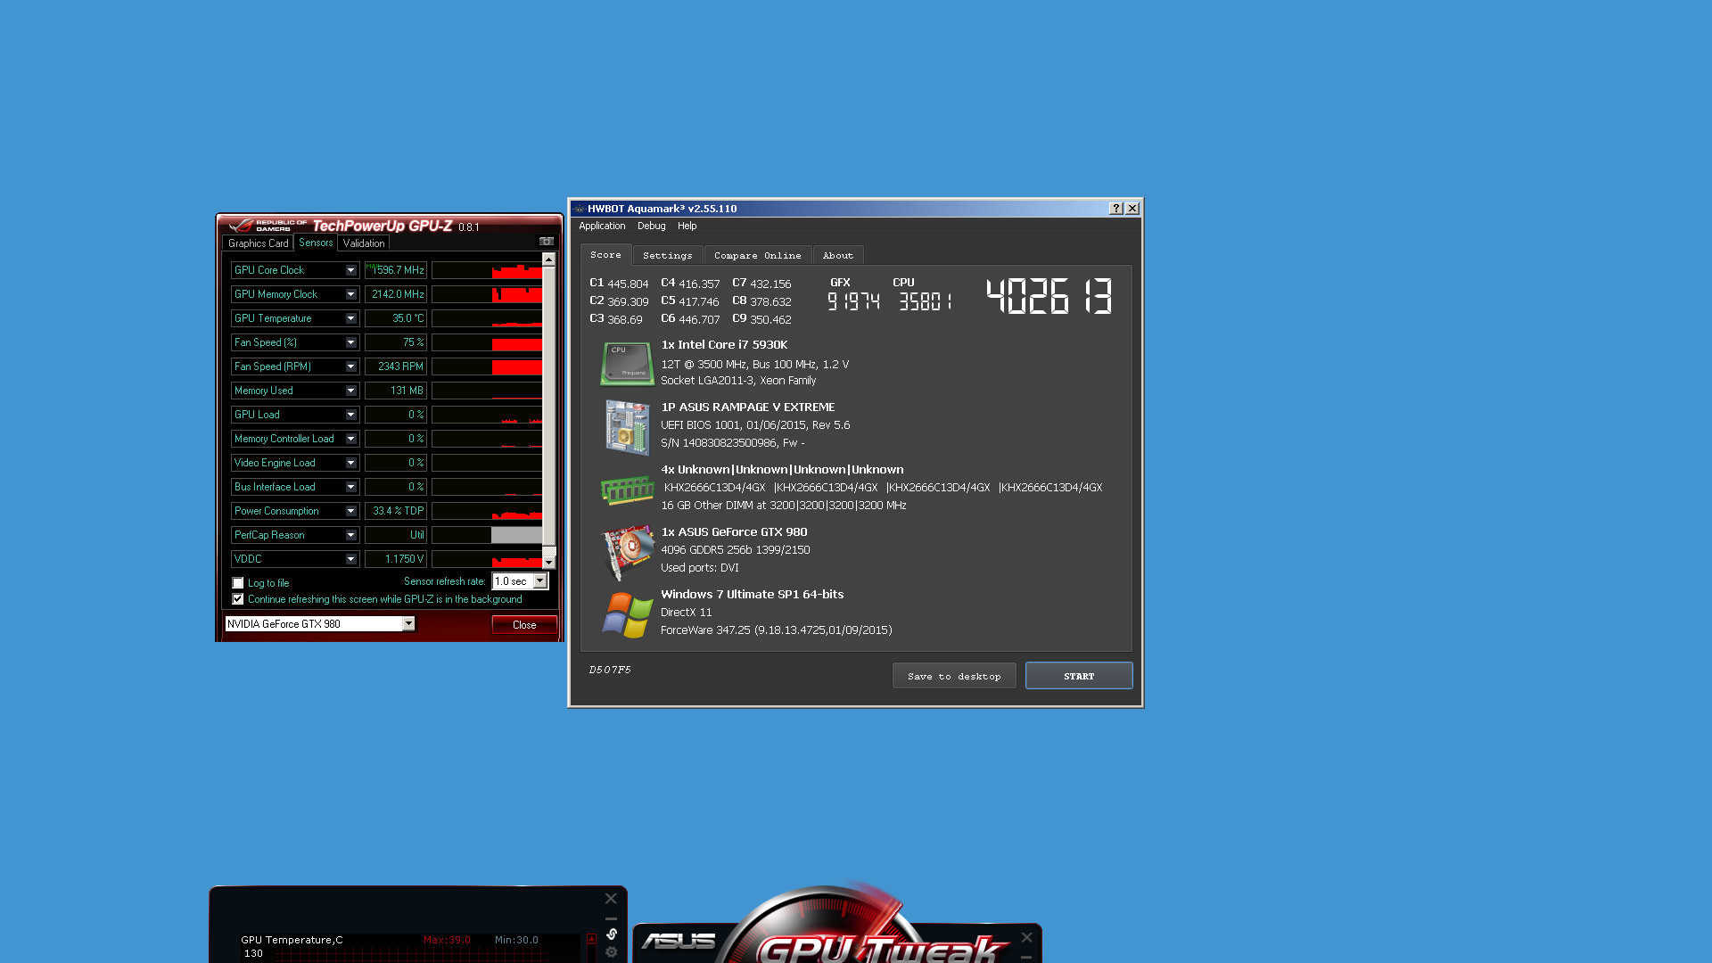Screen dimensions: 1712x963
Task: Click the D507F5 code text
Action: pos(610,670)
